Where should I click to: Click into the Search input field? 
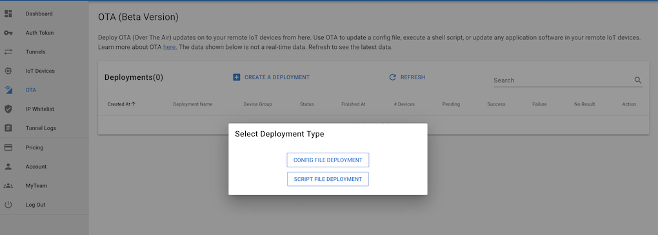click(563, 80)
